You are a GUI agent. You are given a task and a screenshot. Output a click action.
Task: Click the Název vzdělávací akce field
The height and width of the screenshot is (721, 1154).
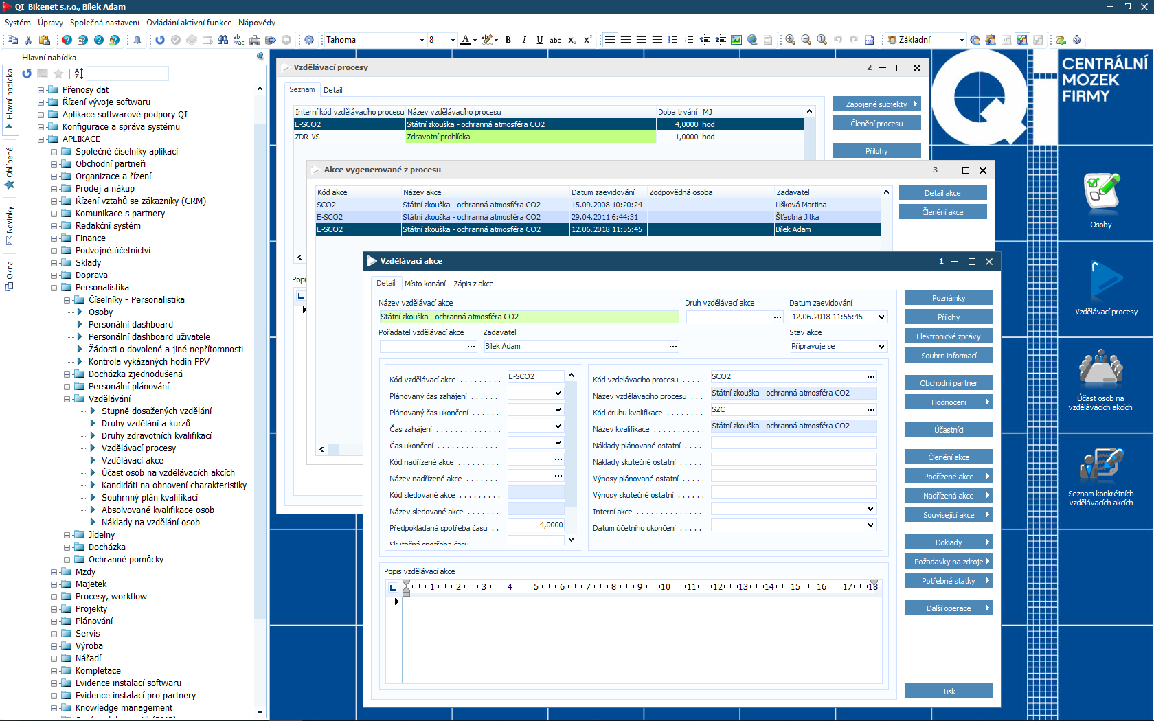pyautogui.click(x=528, y=317)
